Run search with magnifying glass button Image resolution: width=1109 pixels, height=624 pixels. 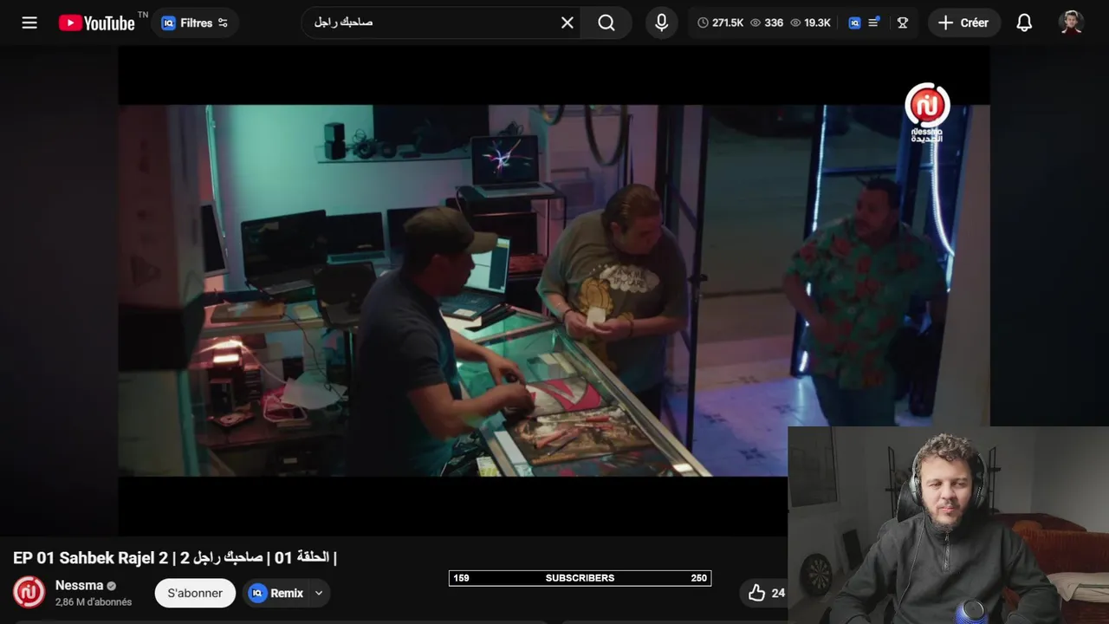pyautogui.click(x=606, y=23)
